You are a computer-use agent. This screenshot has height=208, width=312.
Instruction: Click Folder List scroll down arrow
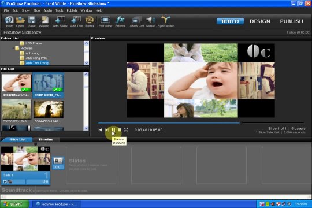click(86, 63)
